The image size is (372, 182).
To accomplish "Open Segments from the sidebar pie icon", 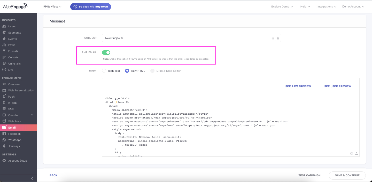I will [4, 33].
